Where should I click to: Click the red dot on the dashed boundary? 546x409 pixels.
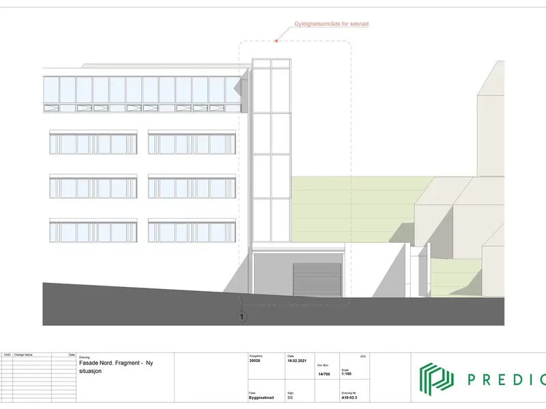coord(276,41)
